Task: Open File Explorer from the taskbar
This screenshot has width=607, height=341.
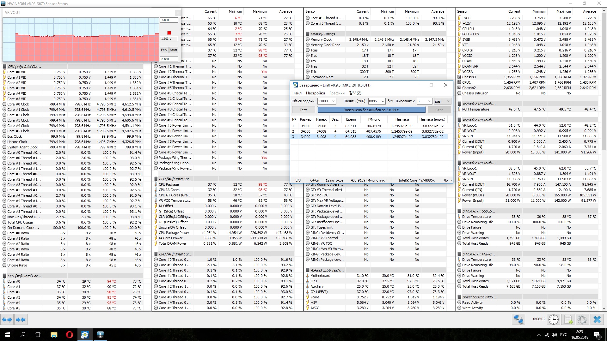Action: click(54, 335)
